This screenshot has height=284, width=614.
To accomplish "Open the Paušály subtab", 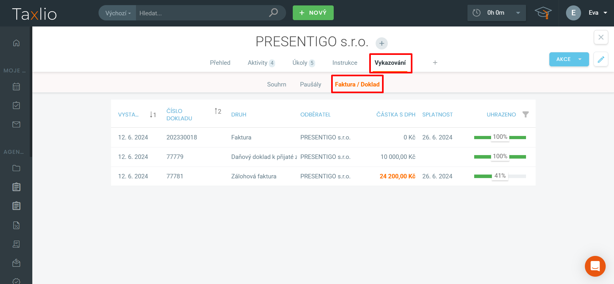I will coord(311,85).
